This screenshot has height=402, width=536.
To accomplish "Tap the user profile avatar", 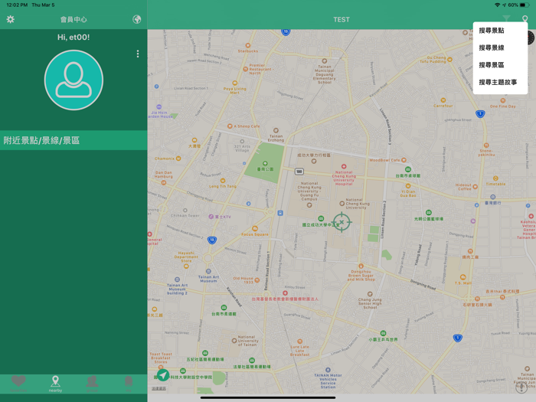I will coord(74,80).
